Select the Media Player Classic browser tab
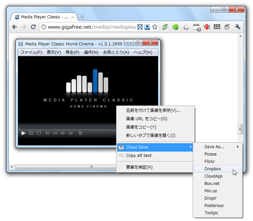Viewport: 253px width, 221px height. pyautogui.click(x=44, y=17)
